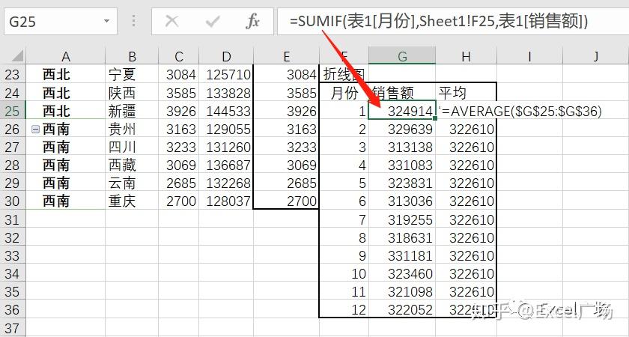The image size is (629, 337).
Task: Click sales cell 313036
Action: coord(402,201)
